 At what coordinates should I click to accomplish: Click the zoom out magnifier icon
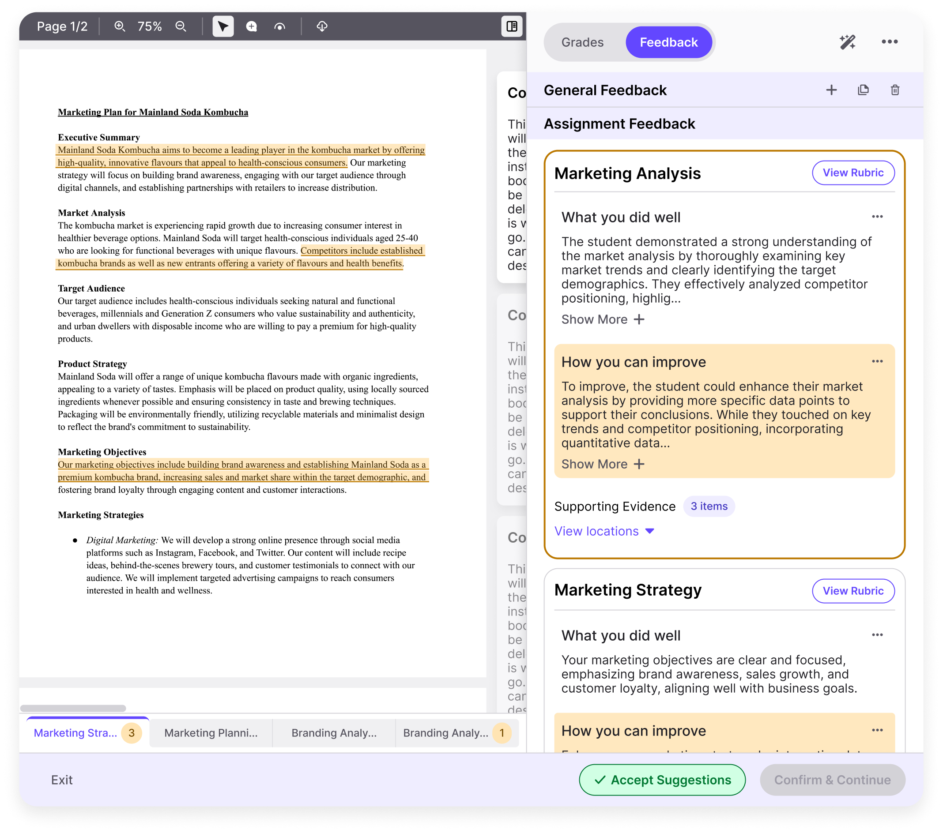pyautogui.click(x=181, y=26)
